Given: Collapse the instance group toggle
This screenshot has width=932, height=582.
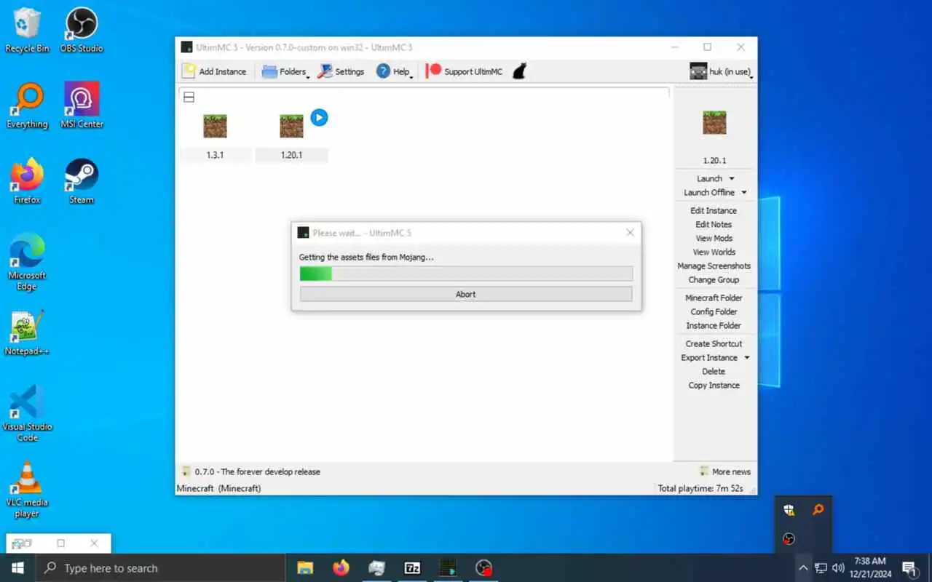Looking at the screenshot, I should click(189, 97).
